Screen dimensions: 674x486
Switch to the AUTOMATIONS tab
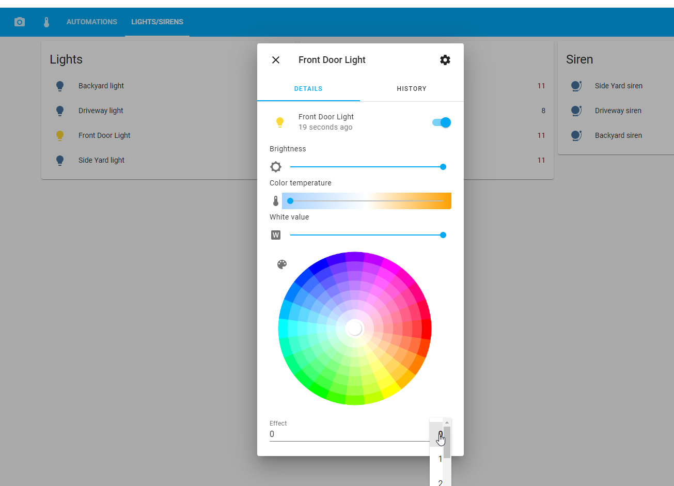coord(91,22)
